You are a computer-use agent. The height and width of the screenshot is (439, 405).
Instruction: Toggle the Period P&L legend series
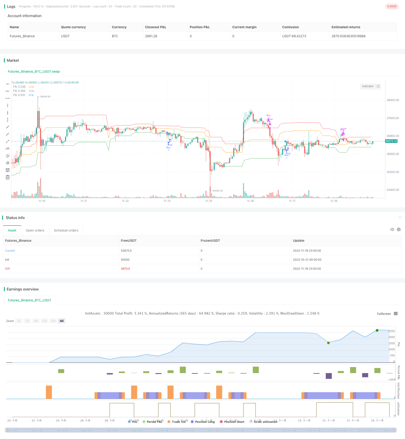(152, 422)
